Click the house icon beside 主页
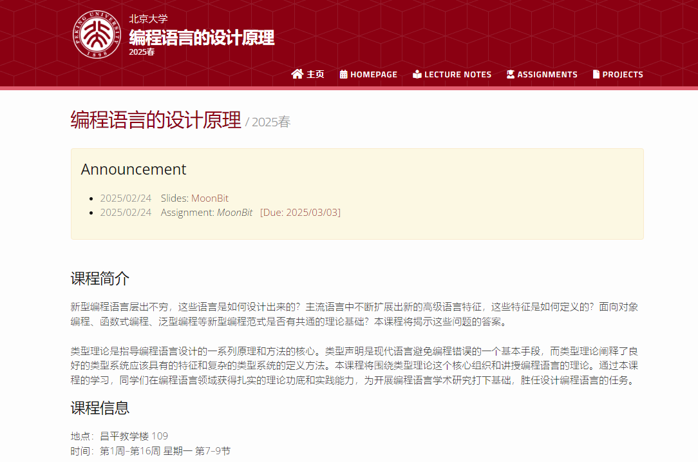The height and width of the screenshot is (462, 698). [297, 74]
